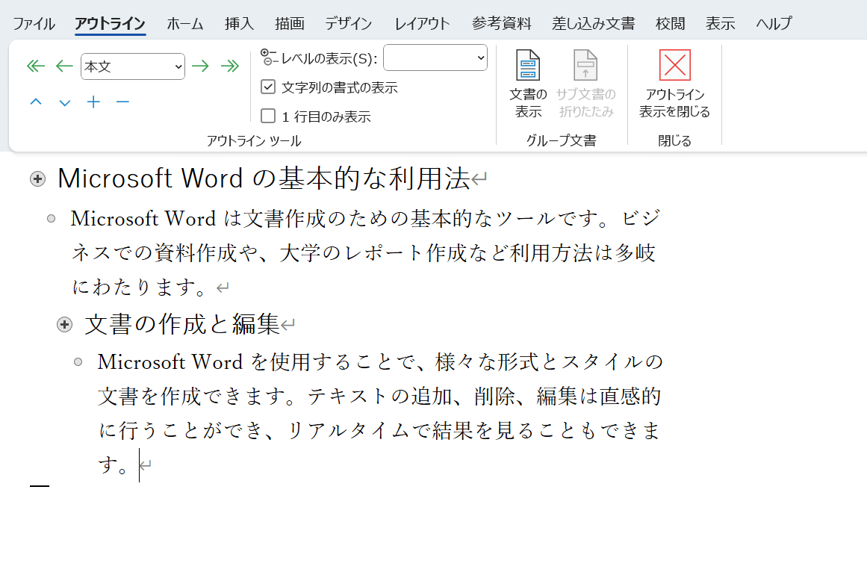Click the Promote single left arrow
Viewport: 867px width, 584px height.
64,66
